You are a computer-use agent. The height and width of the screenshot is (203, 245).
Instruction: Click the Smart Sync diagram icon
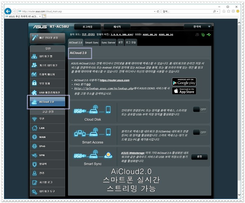point(93,154)
